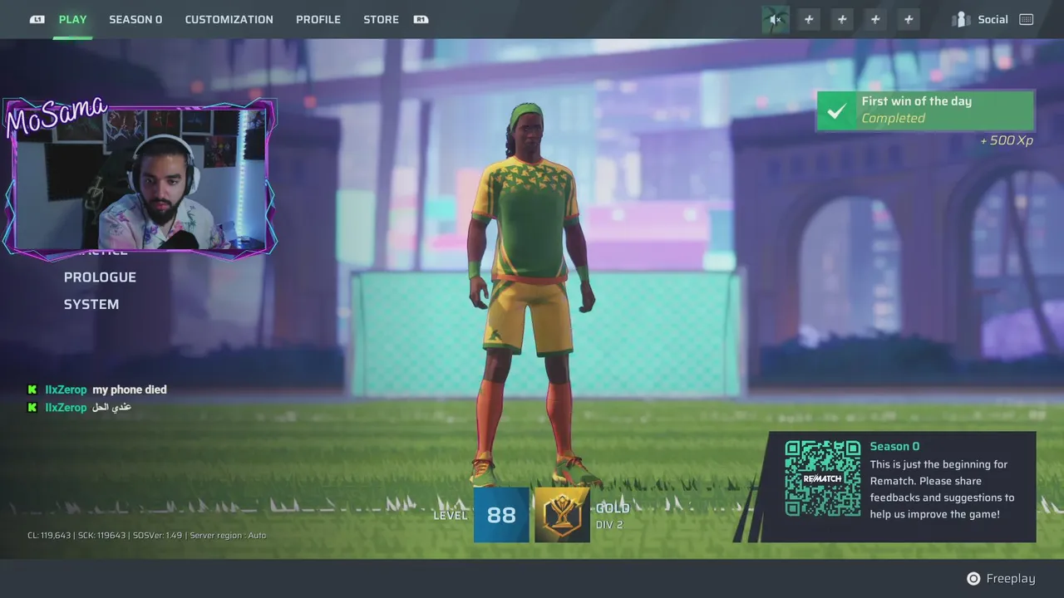Go to the CUSTOMIZATION tab
This screenshot has width=1064, height=598.
[x=229, y=19]
